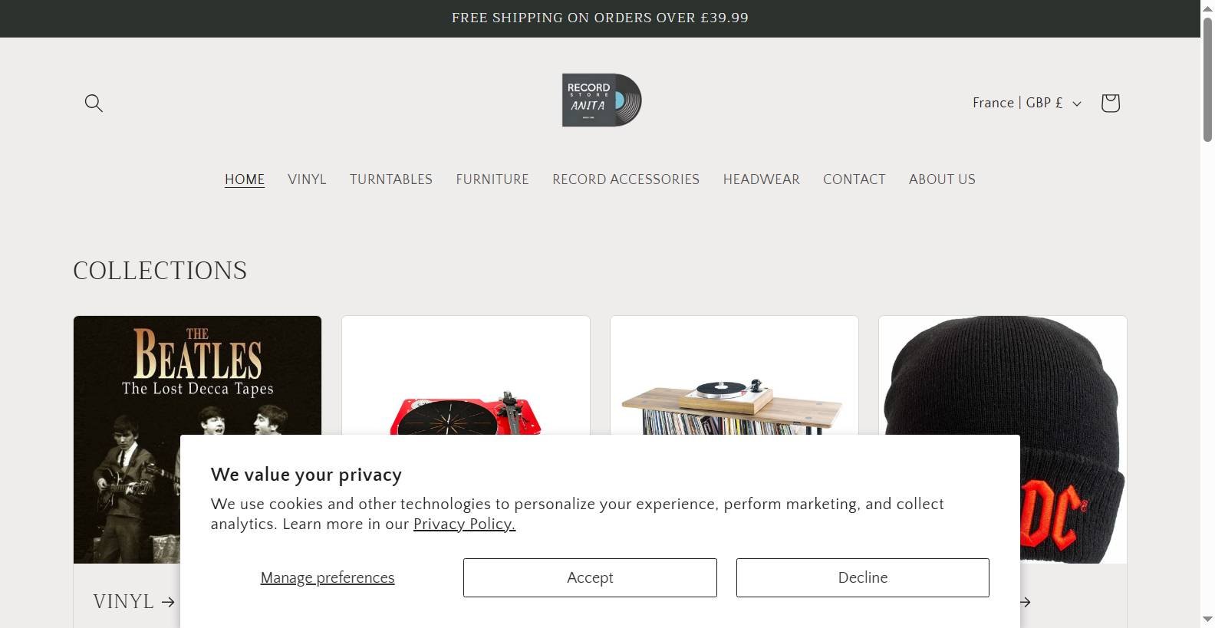
Task: Go to the HOME menu item
Action: coord(245,179)
